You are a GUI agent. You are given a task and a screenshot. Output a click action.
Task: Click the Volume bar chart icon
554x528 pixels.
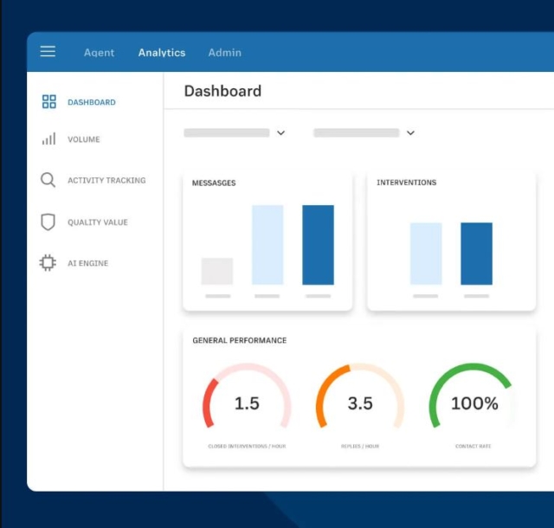click(x=48, y=139)
